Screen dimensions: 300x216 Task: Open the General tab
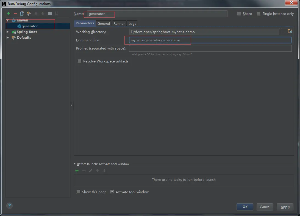[104, 24]
